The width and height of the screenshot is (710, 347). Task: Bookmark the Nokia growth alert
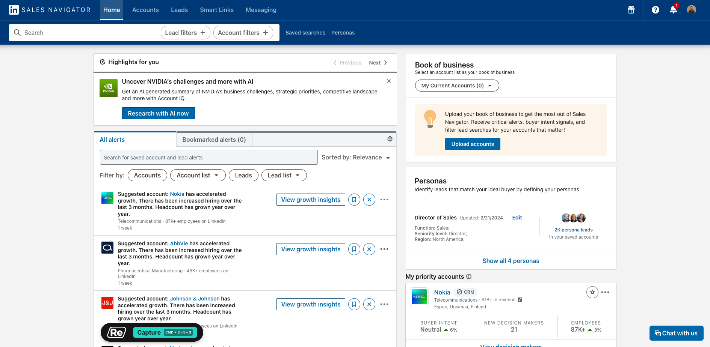354,200
